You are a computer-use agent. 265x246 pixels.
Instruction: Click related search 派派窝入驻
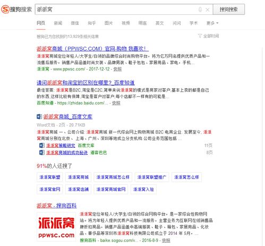(143, 189)
